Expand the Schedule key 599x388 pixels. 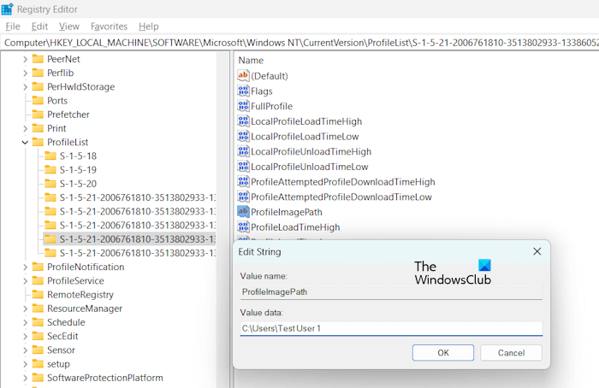click(25, 322)
